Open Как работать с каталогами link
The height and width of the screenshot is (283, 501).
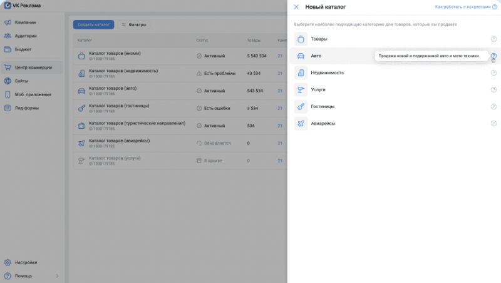463,7
